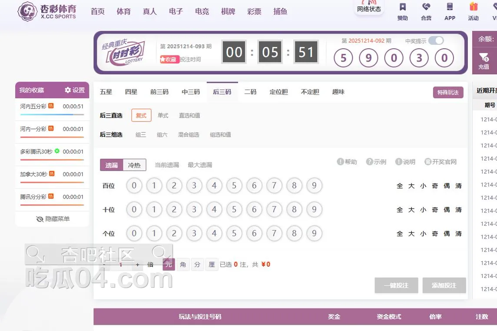Hide the menu with 隐藏菜单

pos(53,219)
